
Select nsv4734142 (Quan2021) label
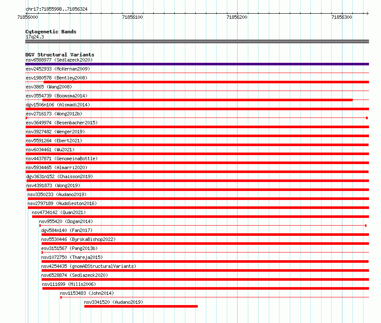click(59, 212)
